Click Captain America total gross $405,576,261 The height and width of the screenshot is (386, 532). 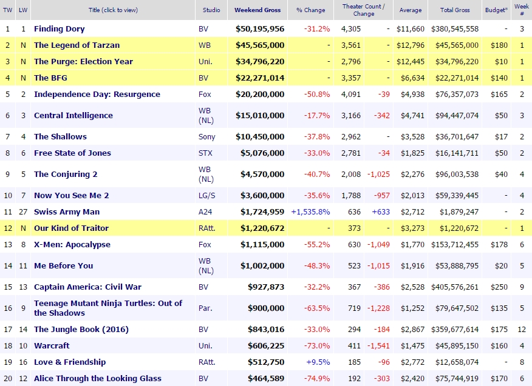click(455, 287)
